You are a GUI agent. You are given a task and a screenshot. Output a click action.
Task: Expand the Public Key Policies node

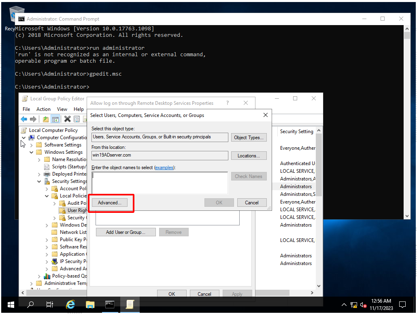coord(47,240)
